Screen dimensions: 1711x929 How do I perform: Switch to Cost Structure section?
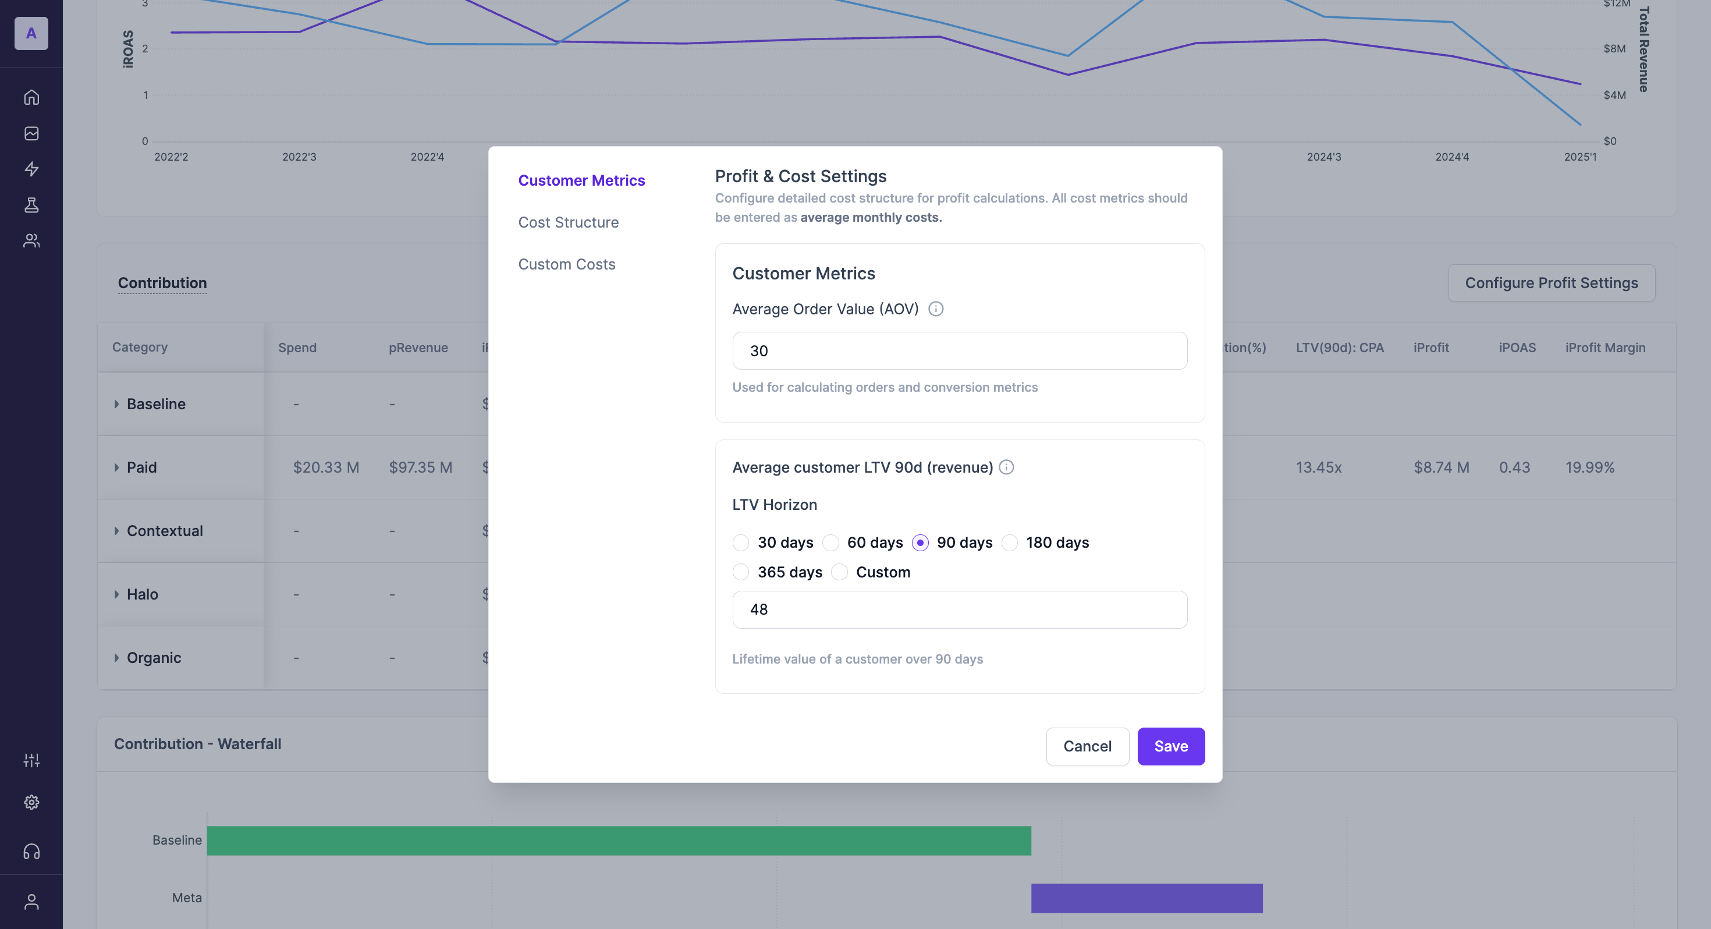pyautogui.click(x=568, y=222)
